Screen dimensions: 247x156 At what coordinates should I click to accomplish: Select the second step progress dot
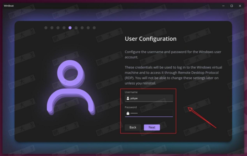click(x=52, y=28)
